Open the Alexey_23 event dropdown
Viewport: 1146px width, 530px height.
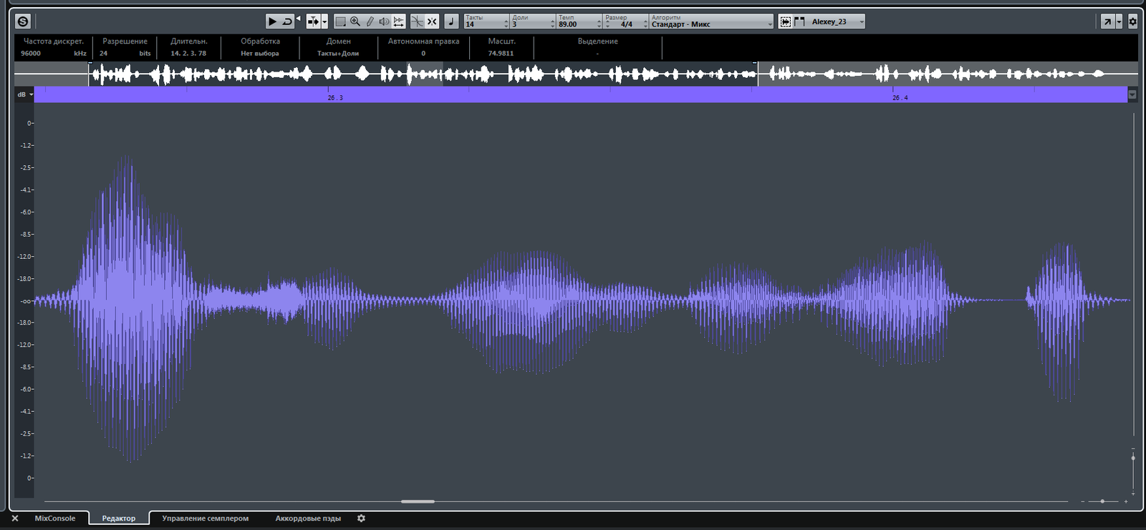pyautogui.click(x=836, y=21)
